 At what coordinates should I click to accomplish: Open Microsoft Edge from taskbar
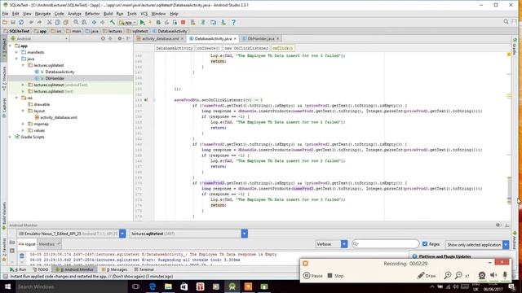pos(153,286)
